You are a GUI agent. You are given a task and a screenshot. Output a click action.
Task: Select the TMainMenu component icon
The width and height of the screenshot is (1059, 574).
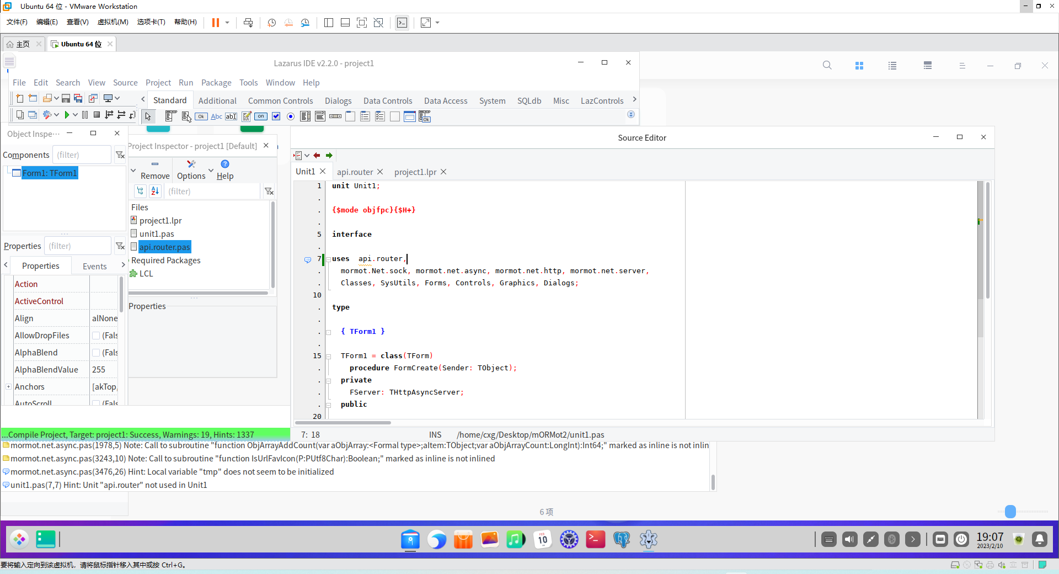pyautogui.click(x=171, y=116)
